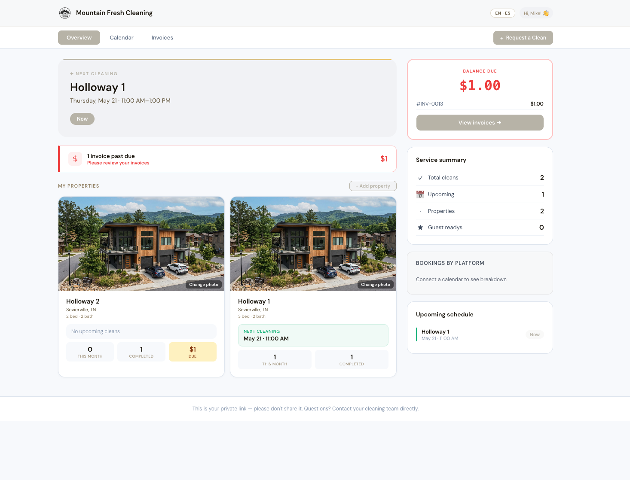630x480 pixels.
Task: Click the Holloway 2 property title
Action: pos(83,301)
